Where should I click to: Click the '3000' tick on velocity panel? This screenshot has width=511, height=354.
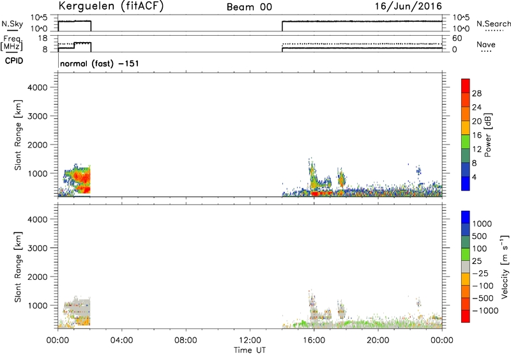[37, 248]
